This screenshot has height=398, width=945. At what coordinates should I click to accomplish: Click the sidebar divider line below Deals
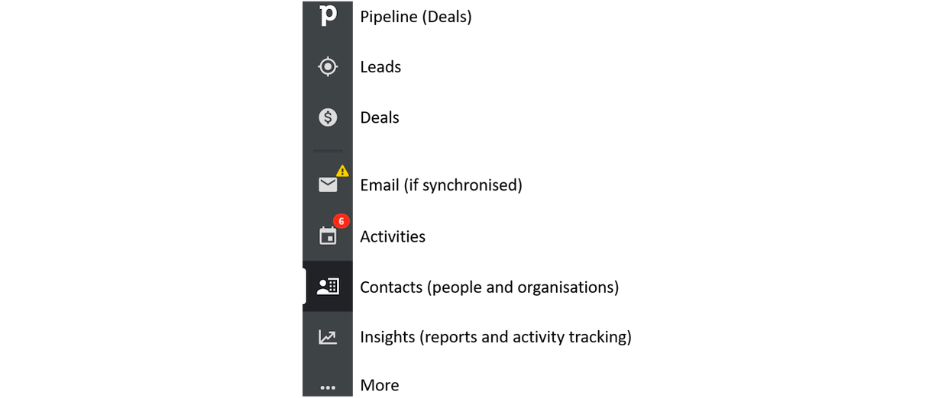click(x=328, y=151)
